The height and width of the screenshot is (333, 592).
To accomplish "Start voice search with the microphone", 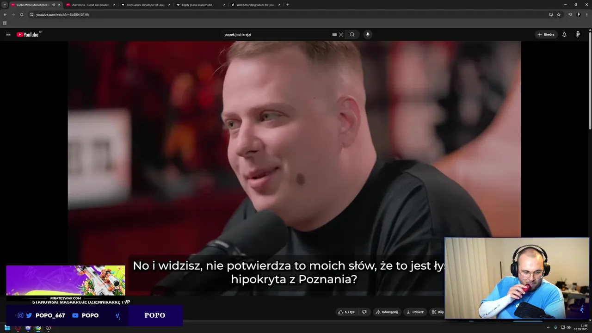I will [368, 35].
